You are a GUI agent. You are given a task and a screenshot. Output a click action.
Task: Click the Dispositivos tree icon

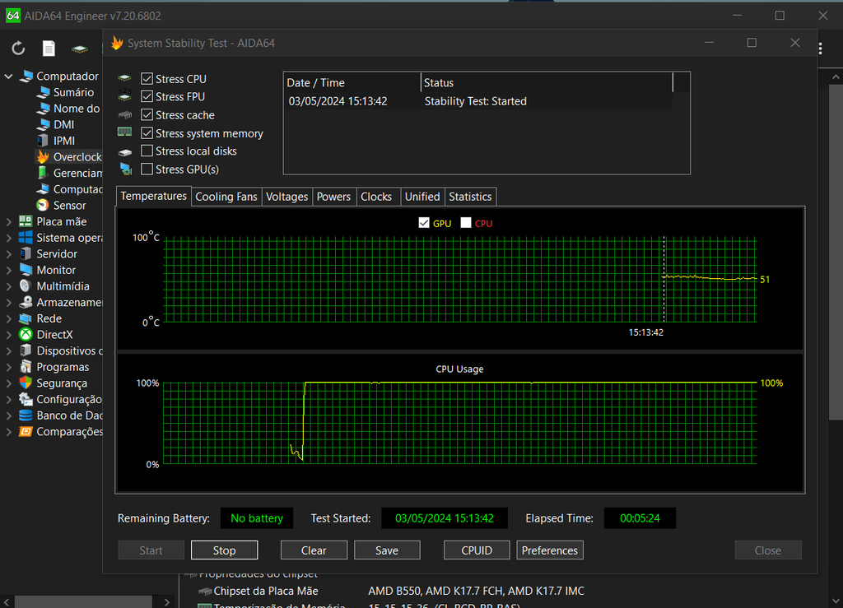tap(26, 350)
